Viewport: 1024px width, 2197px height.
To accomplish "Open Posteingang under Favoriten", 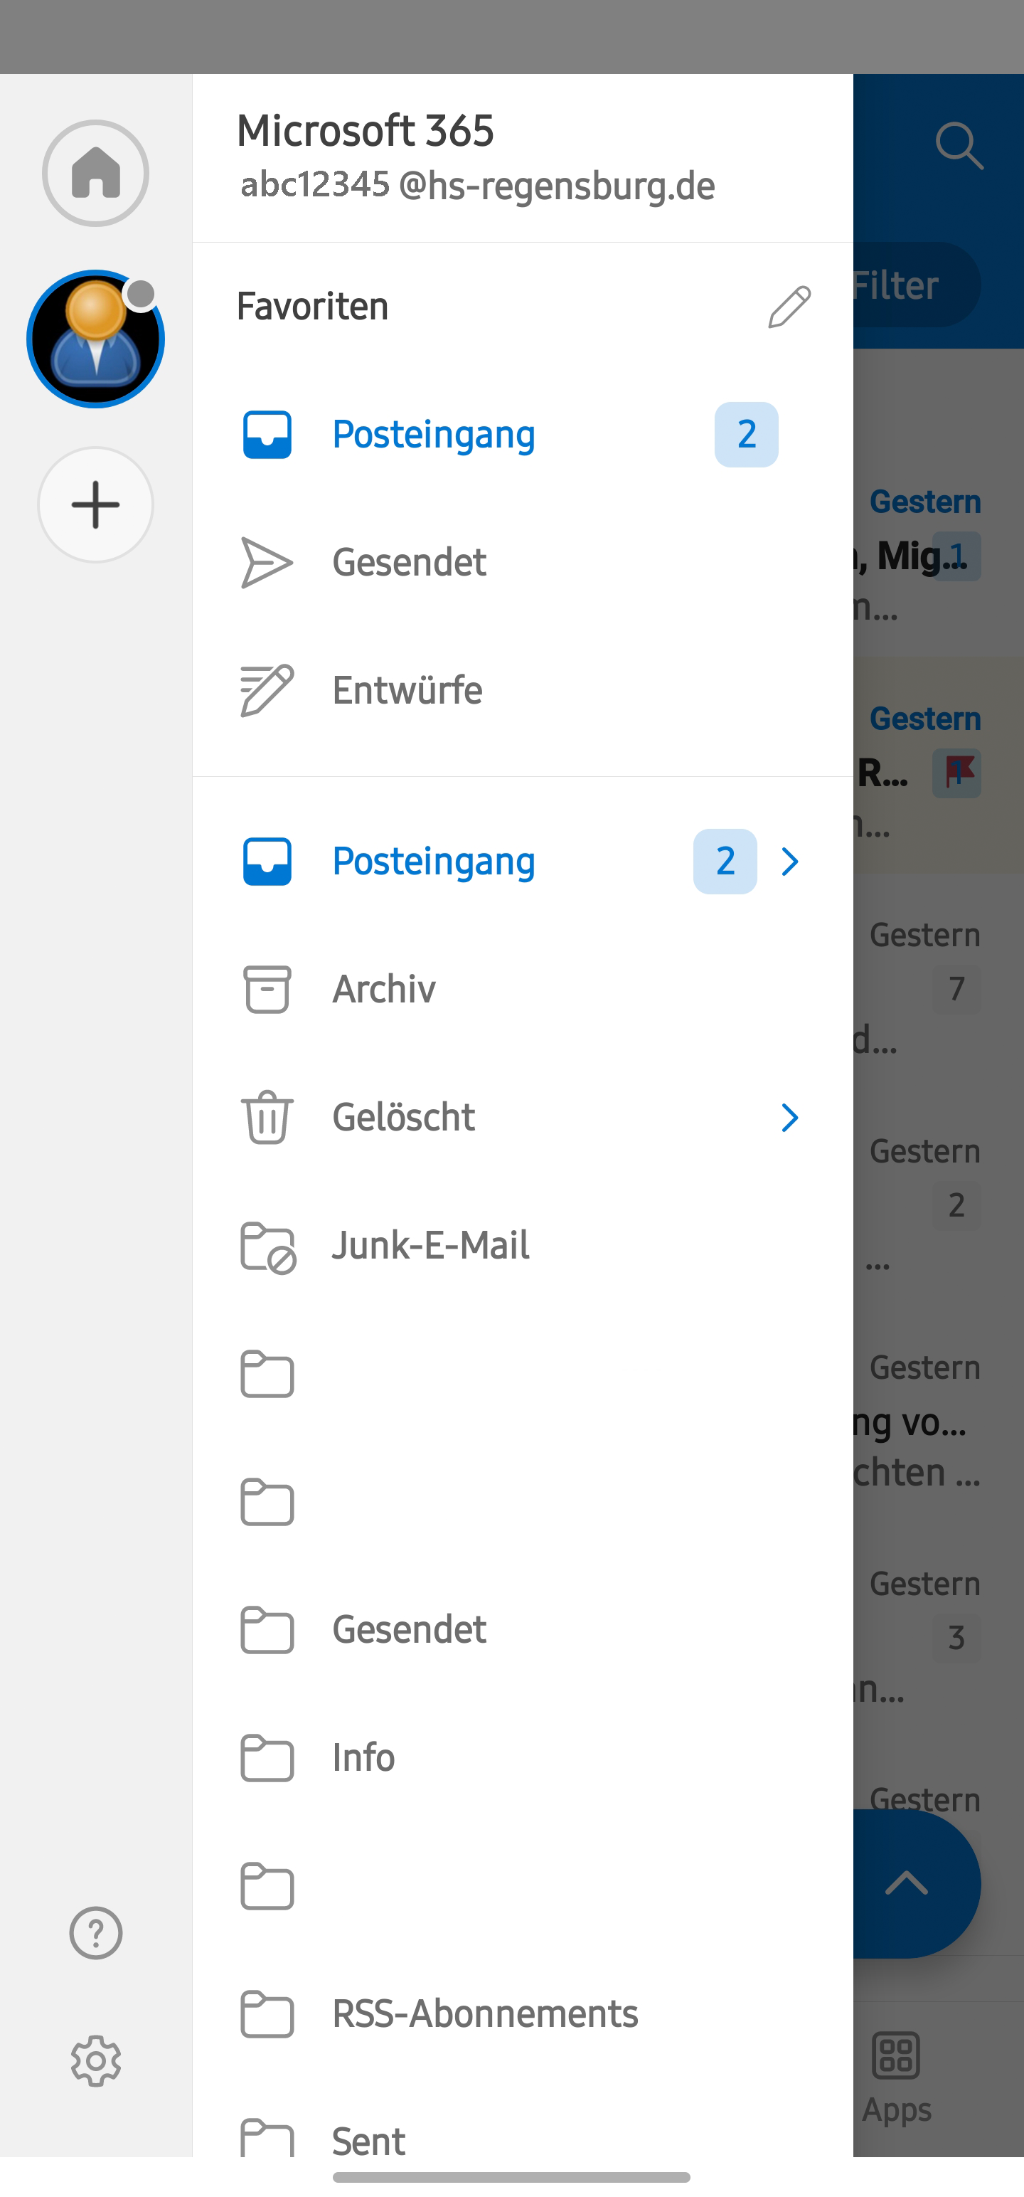I will (x=433, y=435).
